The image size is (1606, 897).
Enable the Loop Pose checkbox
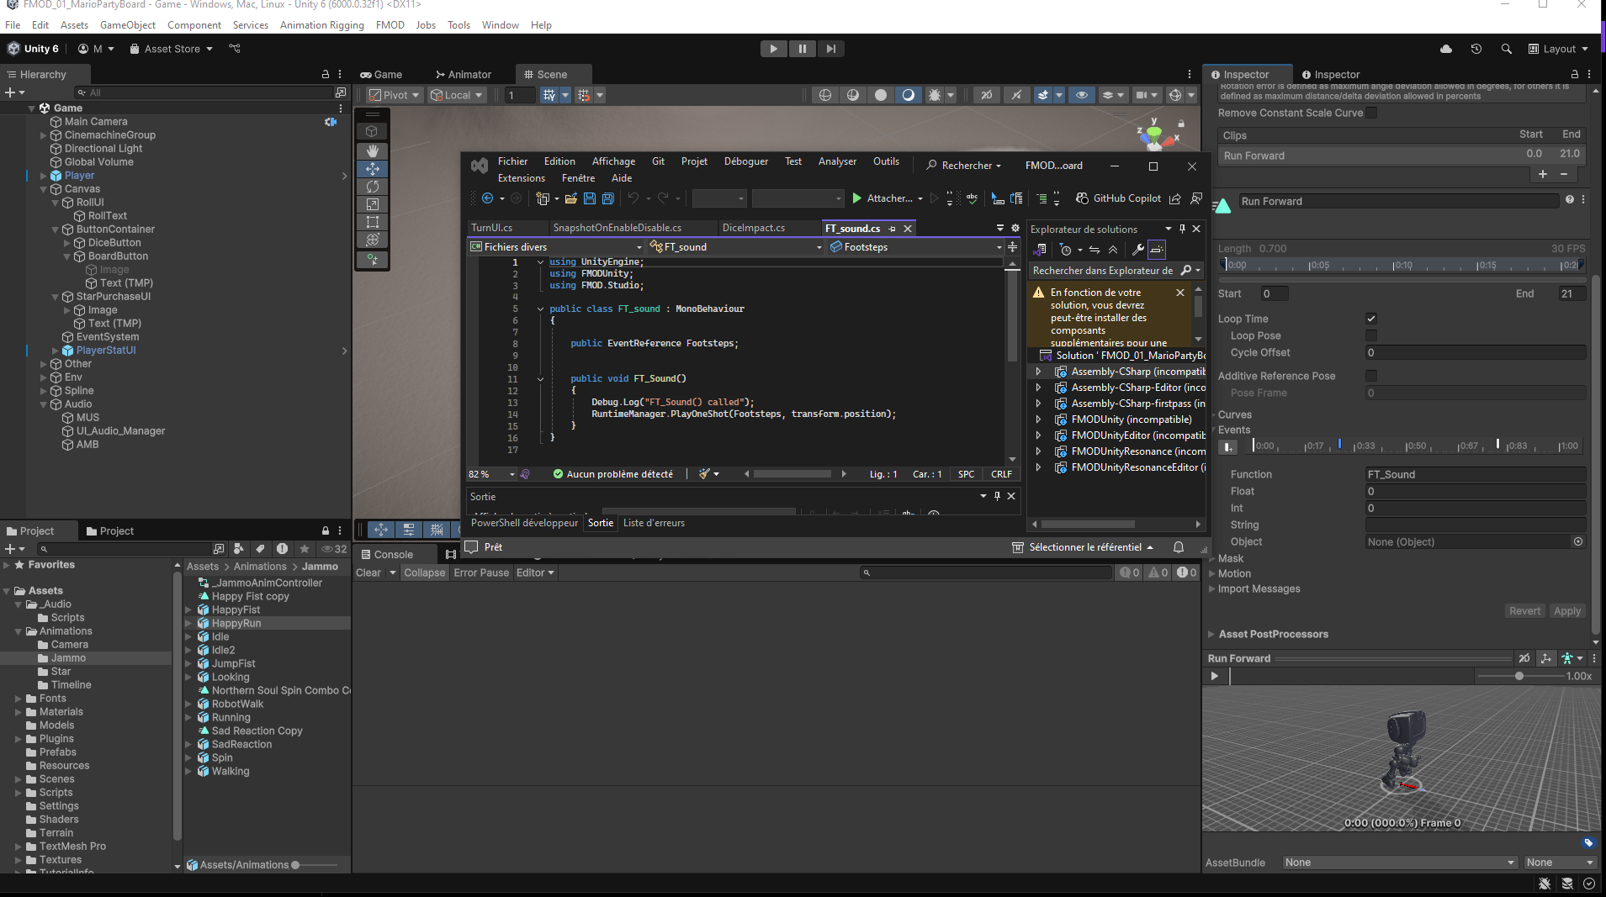[x=1371, y=335]
